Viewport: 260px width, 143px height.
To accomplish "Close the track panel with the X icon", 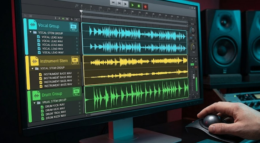I will tap(76, 20).
